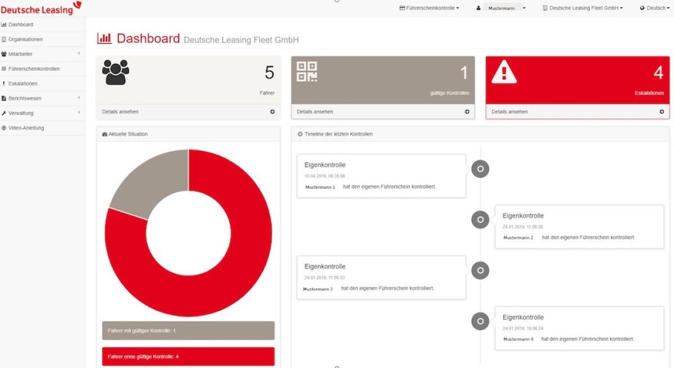
Task: Click arrow icon in red Eskalationen details row
Action: [x=662, y=112]
